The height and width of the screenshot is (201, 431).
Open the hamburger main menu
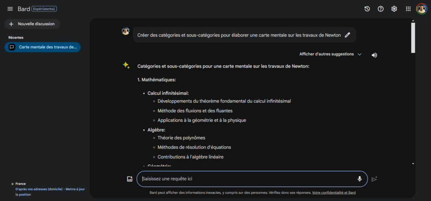point(10,9)
